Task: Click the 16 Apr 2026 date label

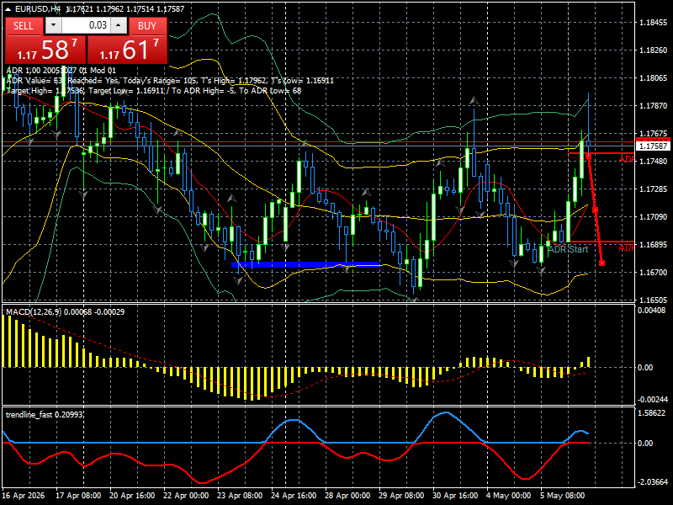Action: (24, 496)
